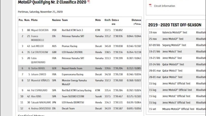Click the Distanza column header

tap(136, 20)
